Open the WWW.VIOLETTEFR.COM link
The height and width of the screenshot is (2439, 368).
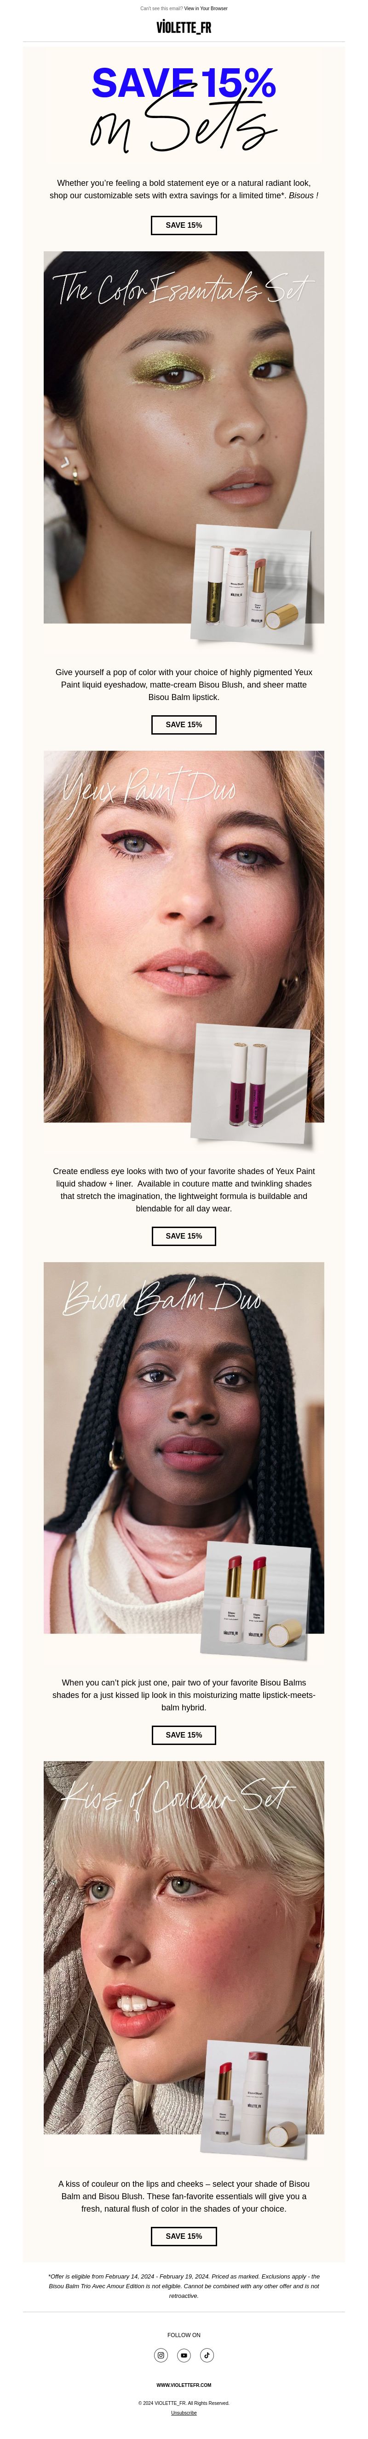coord(184,2385)
